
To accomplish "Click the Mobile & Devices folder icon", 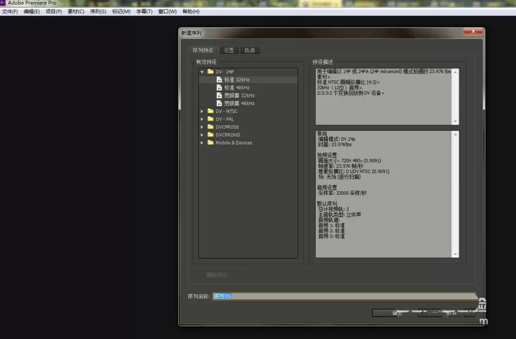I will (211, 143).
